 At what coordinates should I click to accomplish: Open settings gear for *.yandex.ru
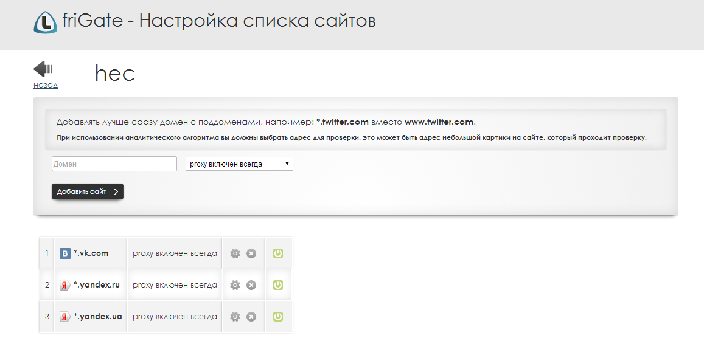pos(235,285)
